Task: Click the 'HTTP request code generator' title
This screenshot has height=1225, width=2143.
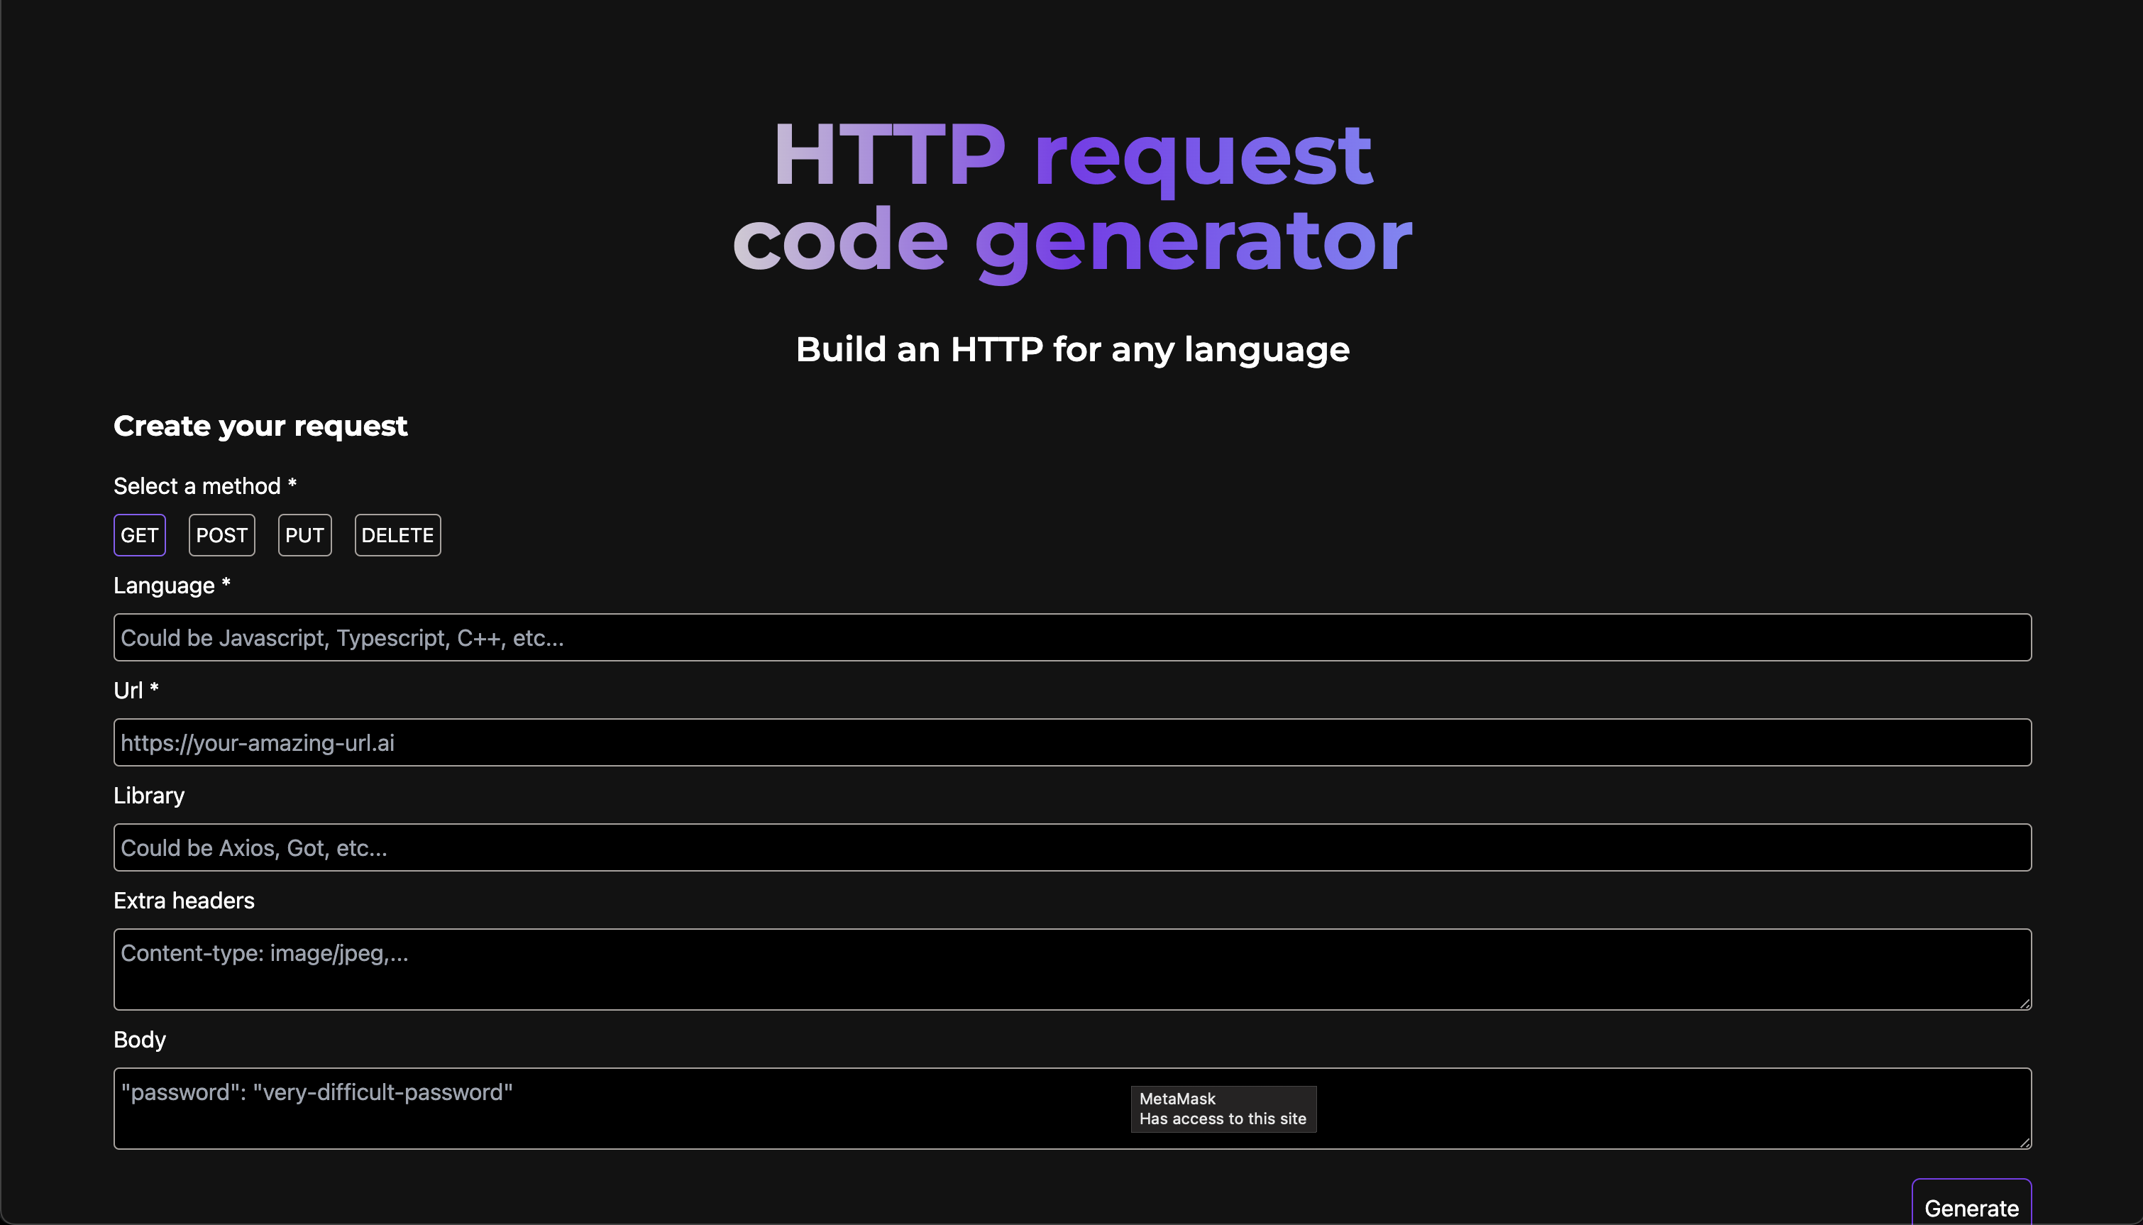Action: click(x=1071, y=197)
